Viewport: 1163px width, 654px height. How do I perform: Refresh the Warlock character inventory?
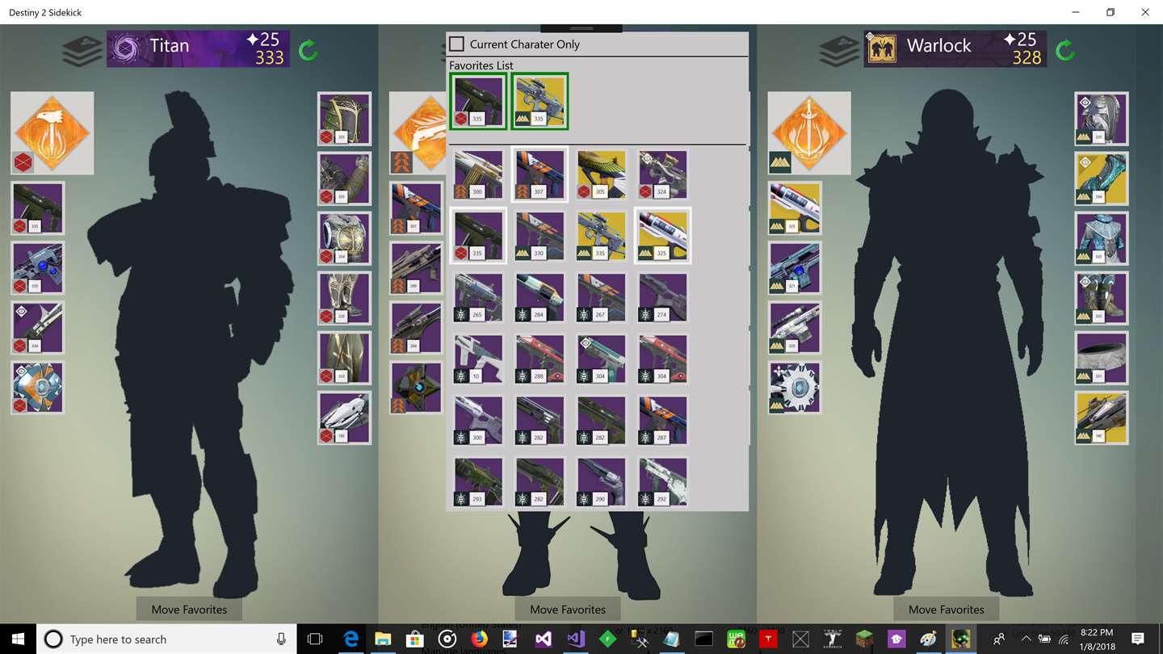(1065, 51)
